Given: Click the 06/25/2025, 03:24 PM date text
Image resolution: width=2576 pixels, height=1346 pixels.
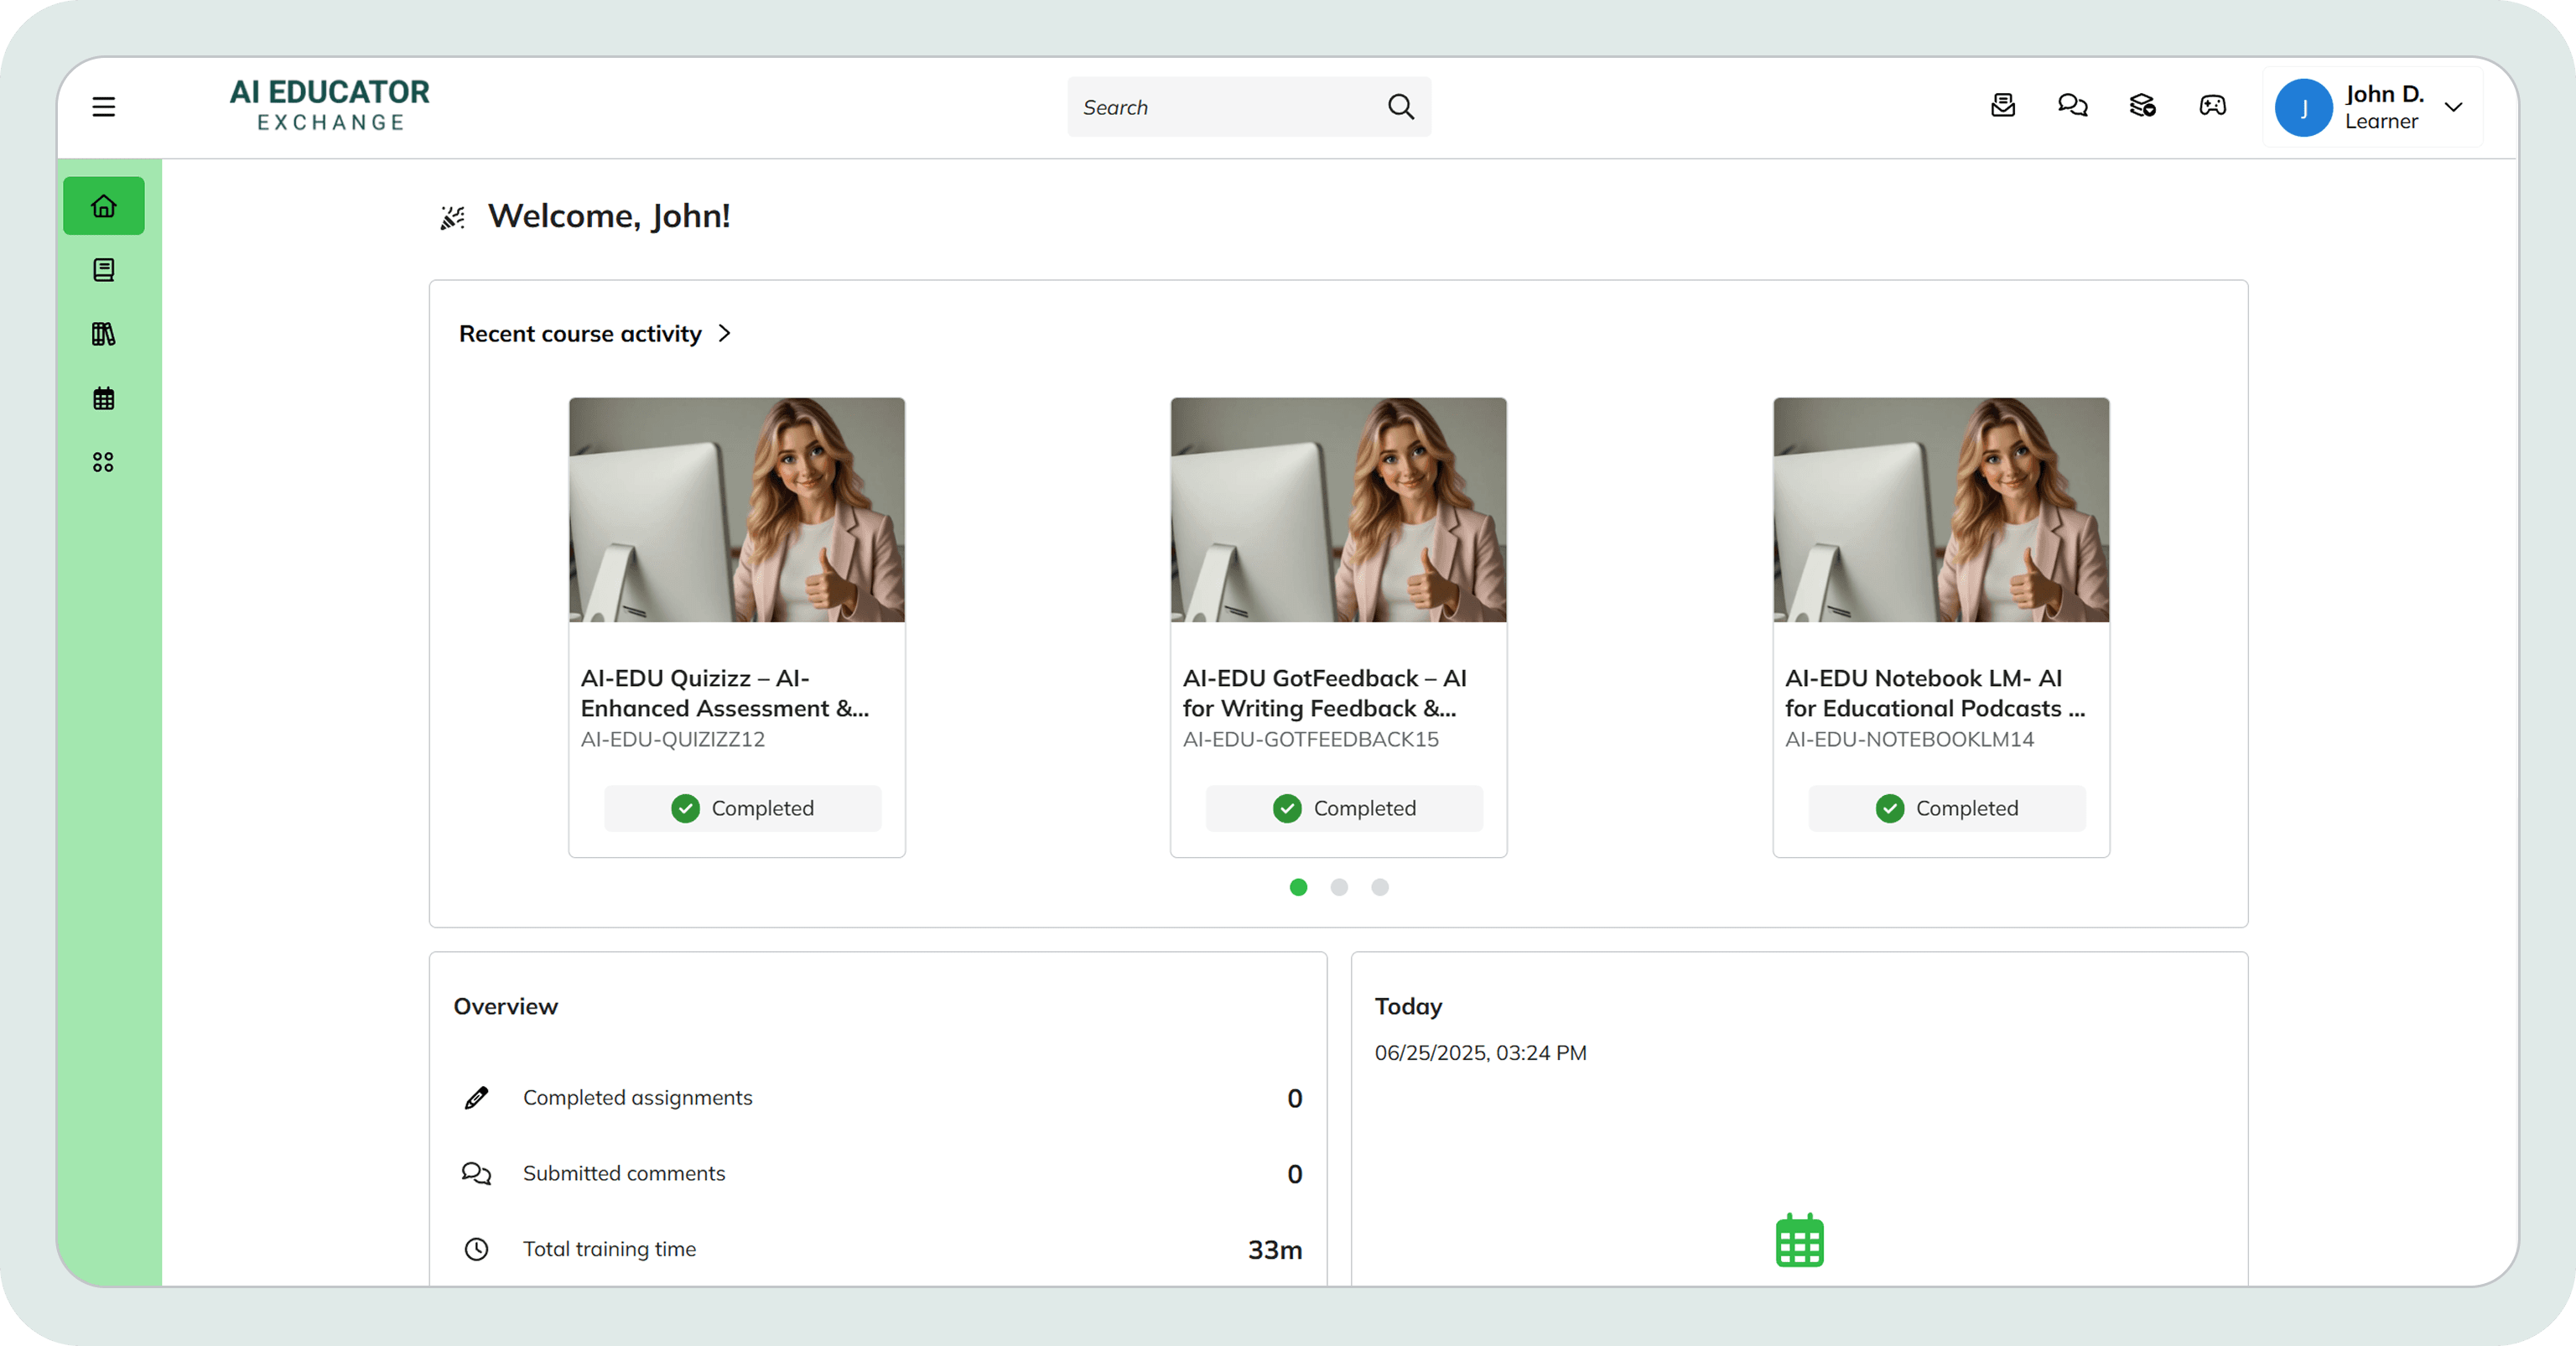Looking at the screenshot, I should [x=1481, y=1053].
